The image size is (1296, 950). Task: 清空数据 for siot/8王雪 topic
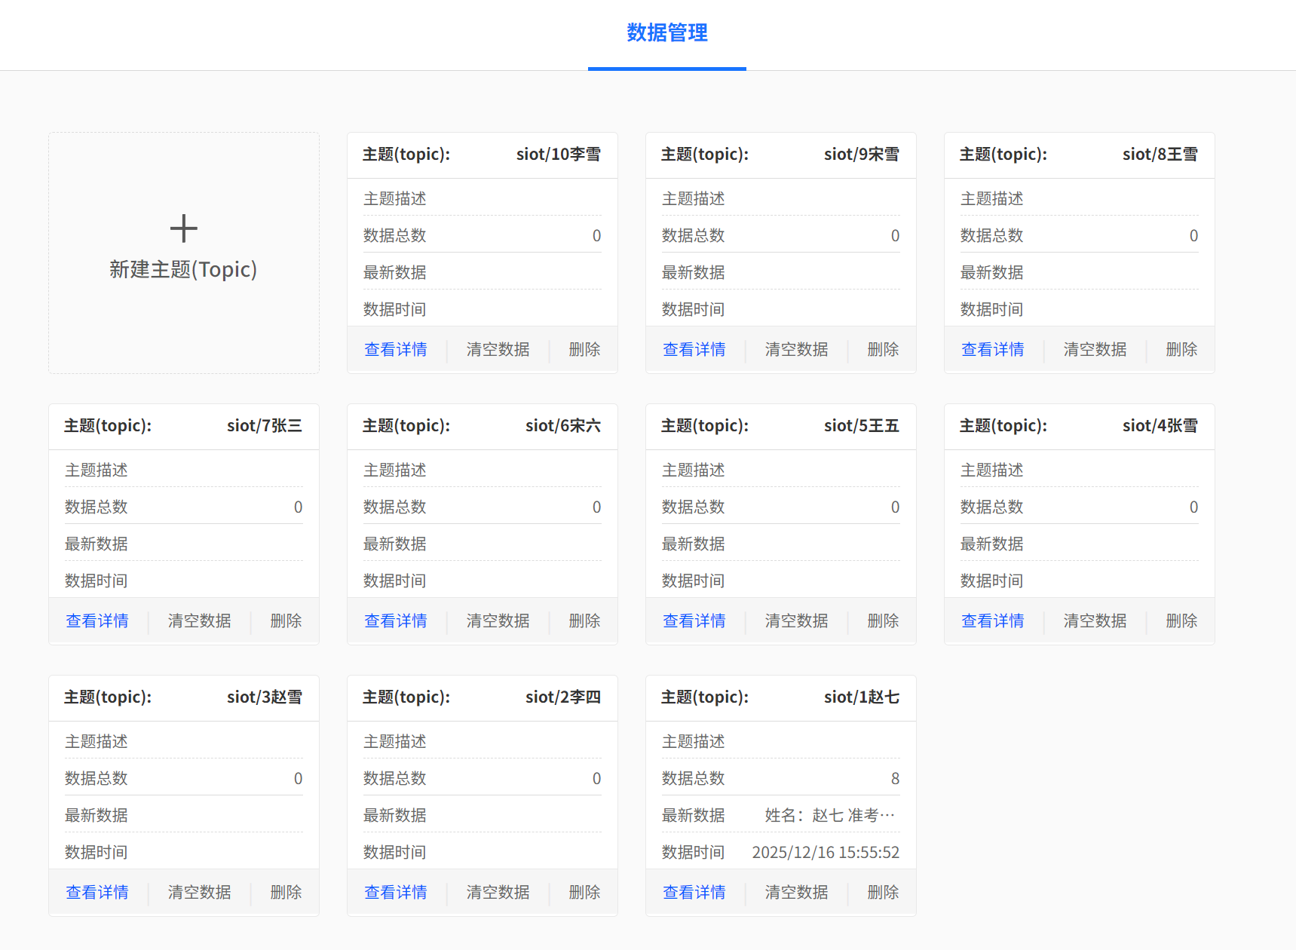pyautogui.click(x=1094, y=349)
